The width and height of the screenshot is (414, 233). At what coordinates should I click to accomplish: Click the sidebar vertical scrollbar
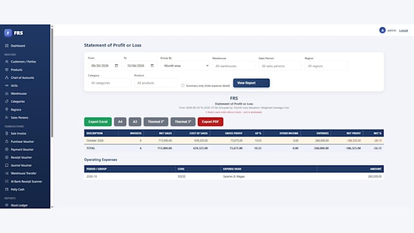(52, 83)
